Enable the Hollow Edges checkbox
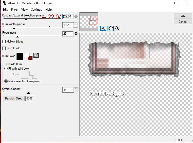The height and width of the screenshot is (143, 193). click(4, 42)
